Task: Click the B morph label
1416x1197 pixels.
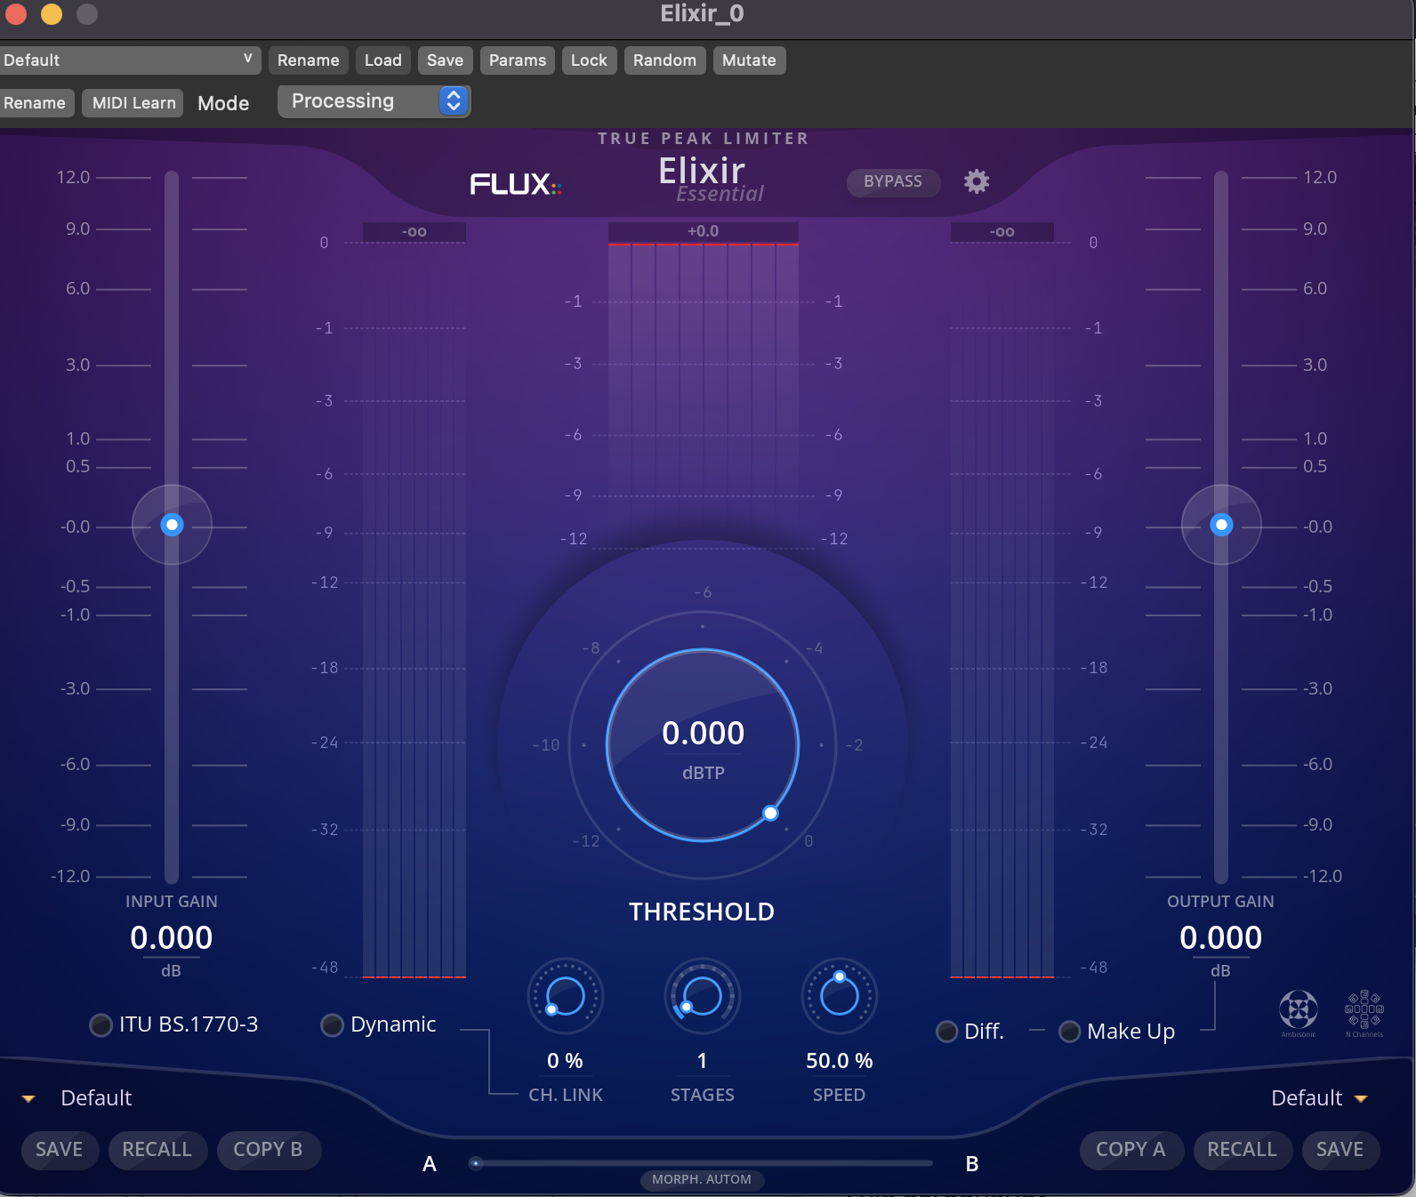Action: [972, 1164]
